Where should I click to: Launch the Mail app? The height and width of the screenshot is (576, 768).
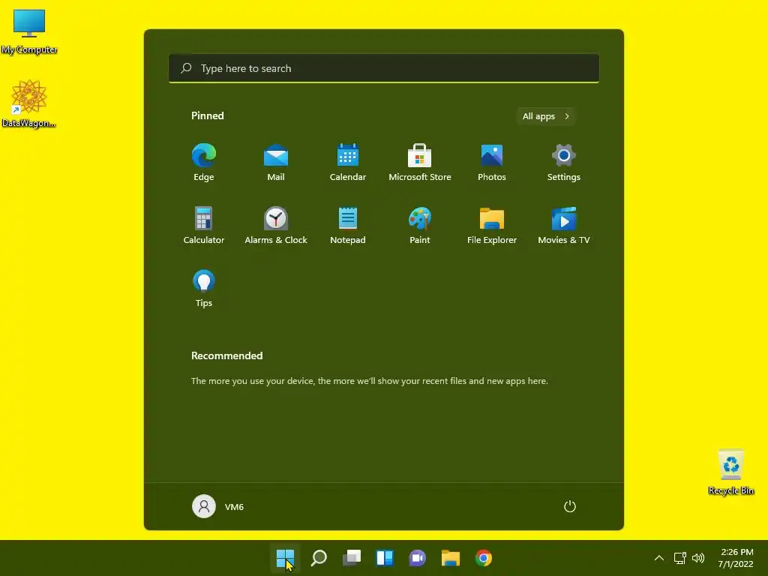(276, 163)
